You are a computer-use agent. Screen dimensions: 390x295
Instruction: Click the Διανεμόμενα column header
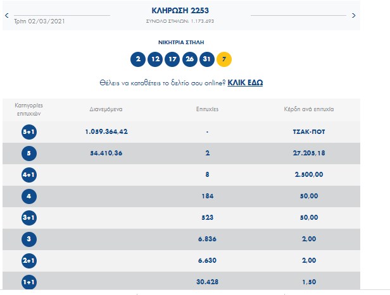click(106, 109)
